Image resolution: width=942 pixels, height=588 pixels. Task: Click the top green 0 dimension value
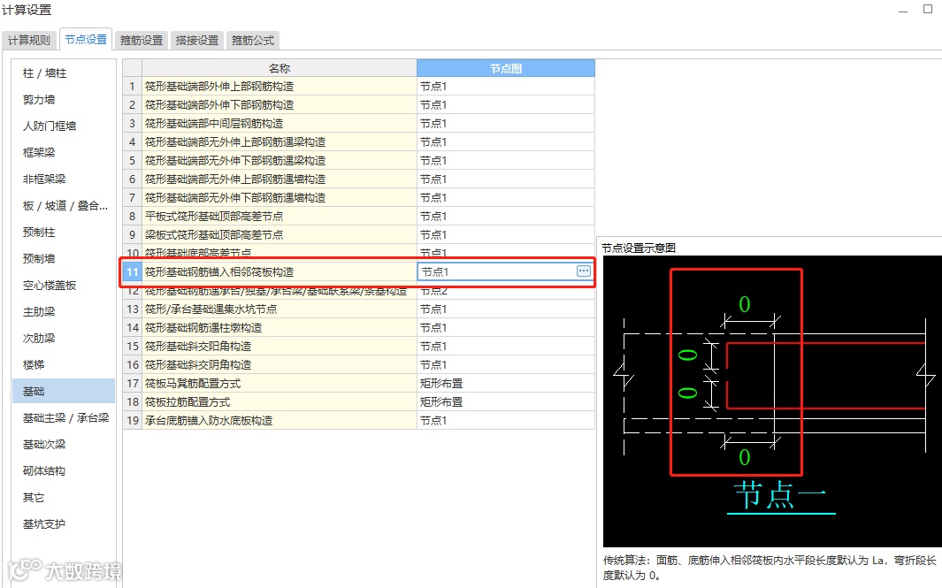coord(745,304)
